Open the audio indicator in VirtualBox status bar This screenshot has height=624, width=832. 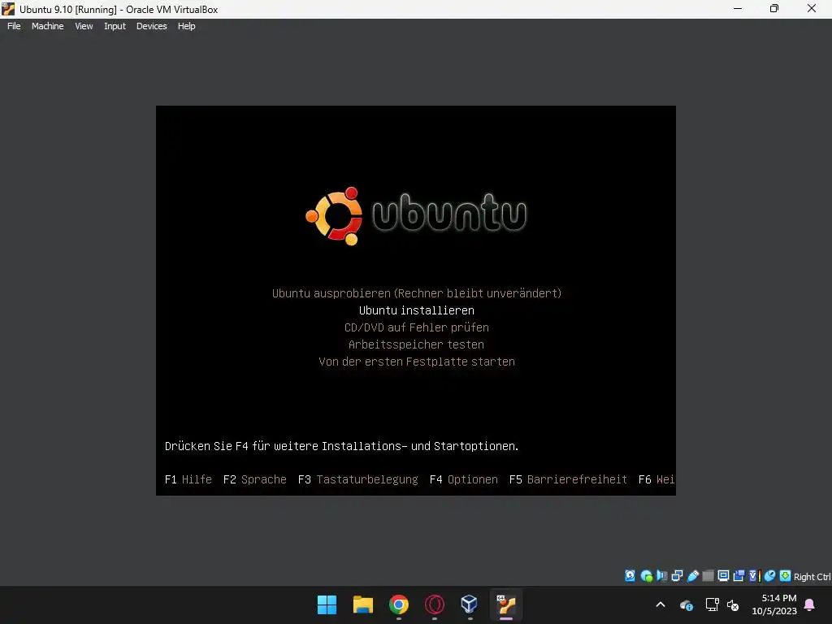pyautogui.click(x=661, y=576)
